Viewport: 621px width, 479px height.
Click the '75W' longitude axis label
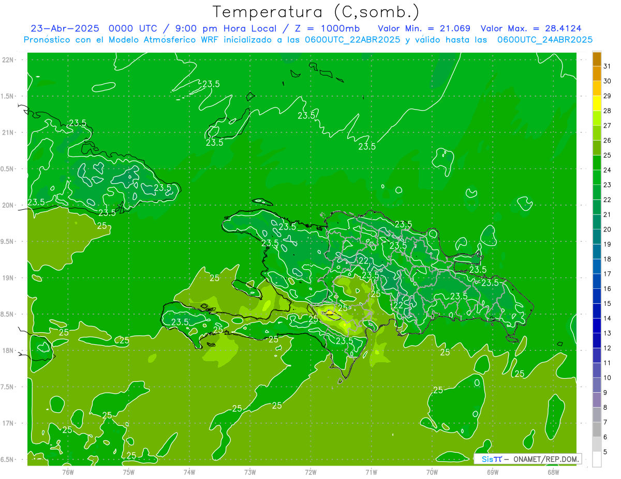point(128,472)
